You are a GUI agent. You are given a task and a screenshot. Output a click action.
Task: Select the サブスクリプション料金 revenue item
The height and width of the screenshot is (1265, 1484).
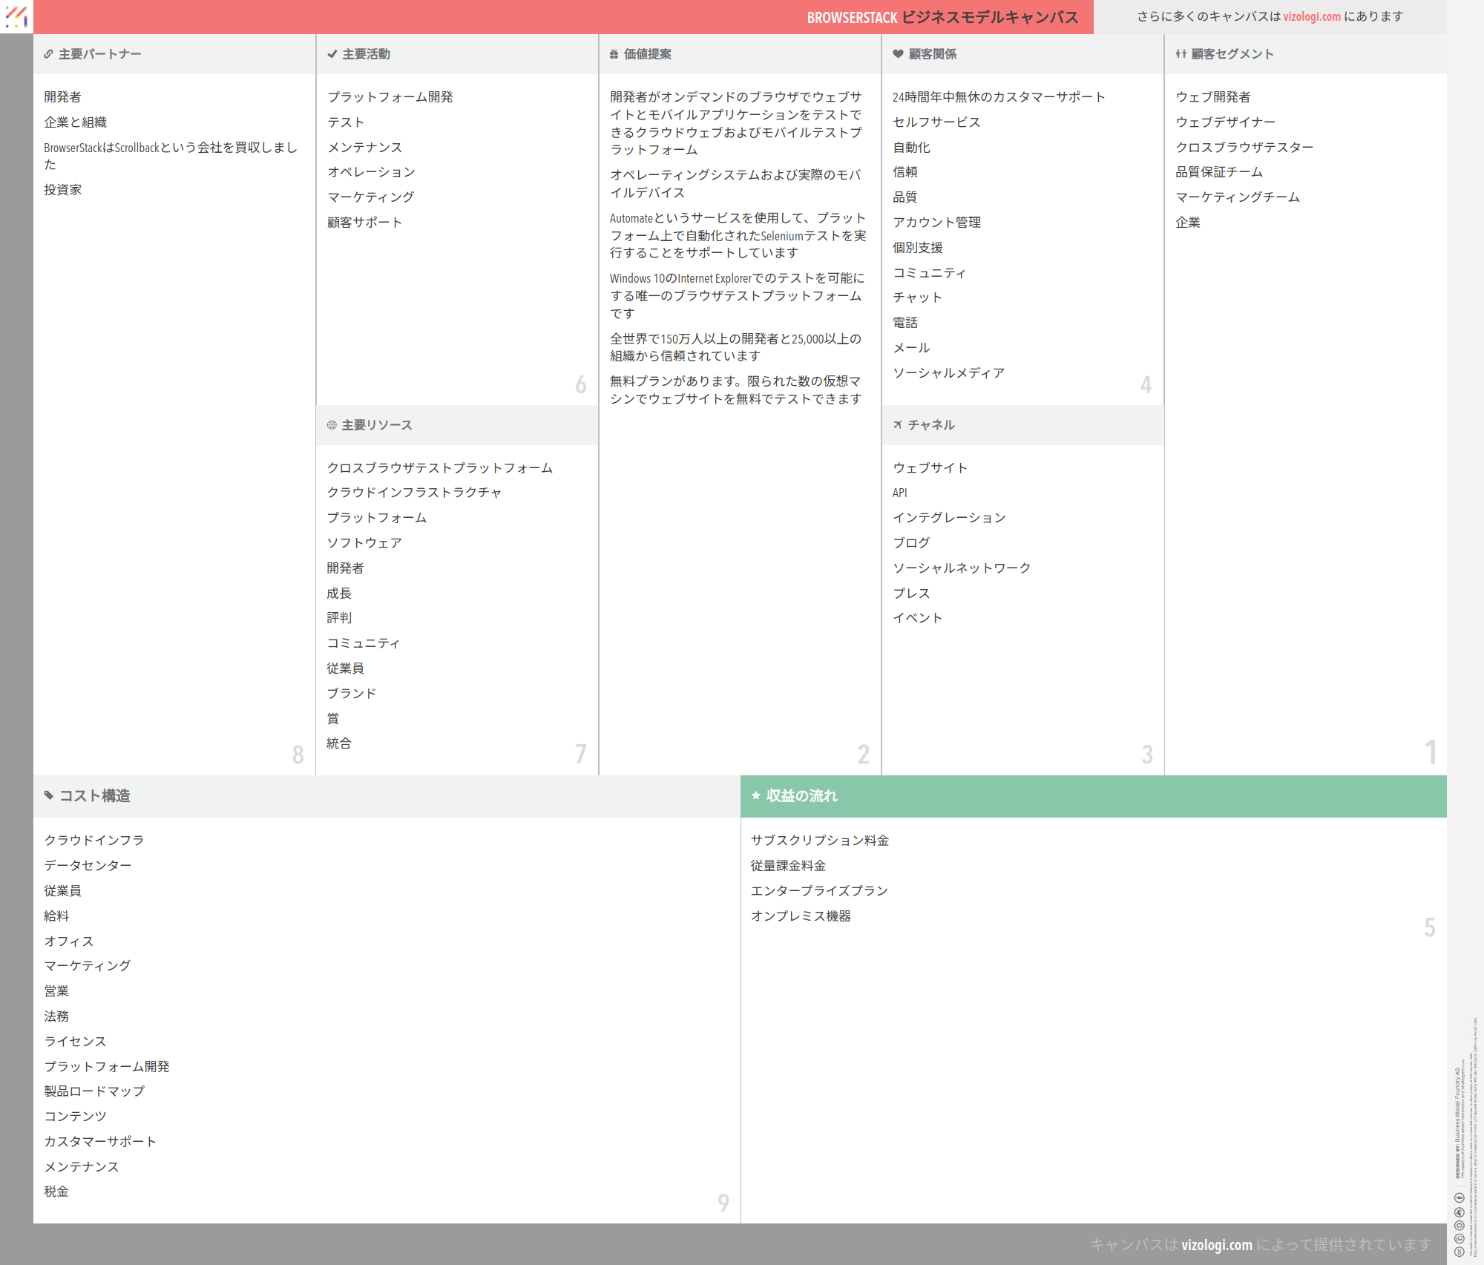pos(819,841)
